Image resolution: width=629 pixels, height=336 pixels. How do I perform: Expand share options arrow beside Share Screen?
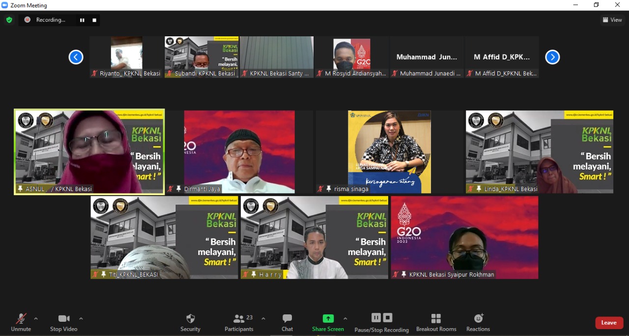point(345,318)
